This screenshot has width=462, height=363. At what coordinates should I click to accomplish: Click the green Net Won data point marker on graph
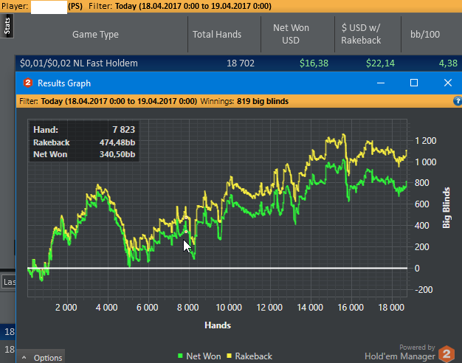point(186,232)
